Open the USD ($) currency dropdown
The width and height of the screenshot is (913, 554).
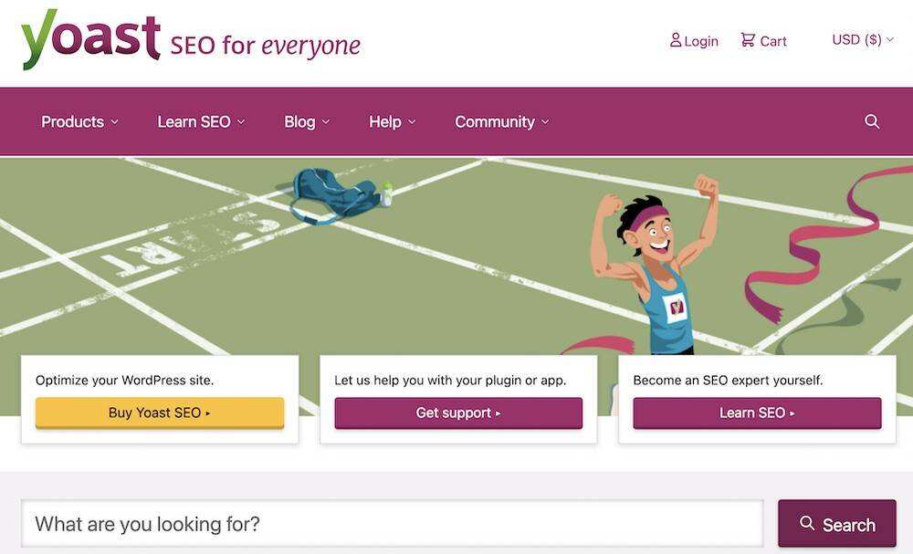pos(863,39)
